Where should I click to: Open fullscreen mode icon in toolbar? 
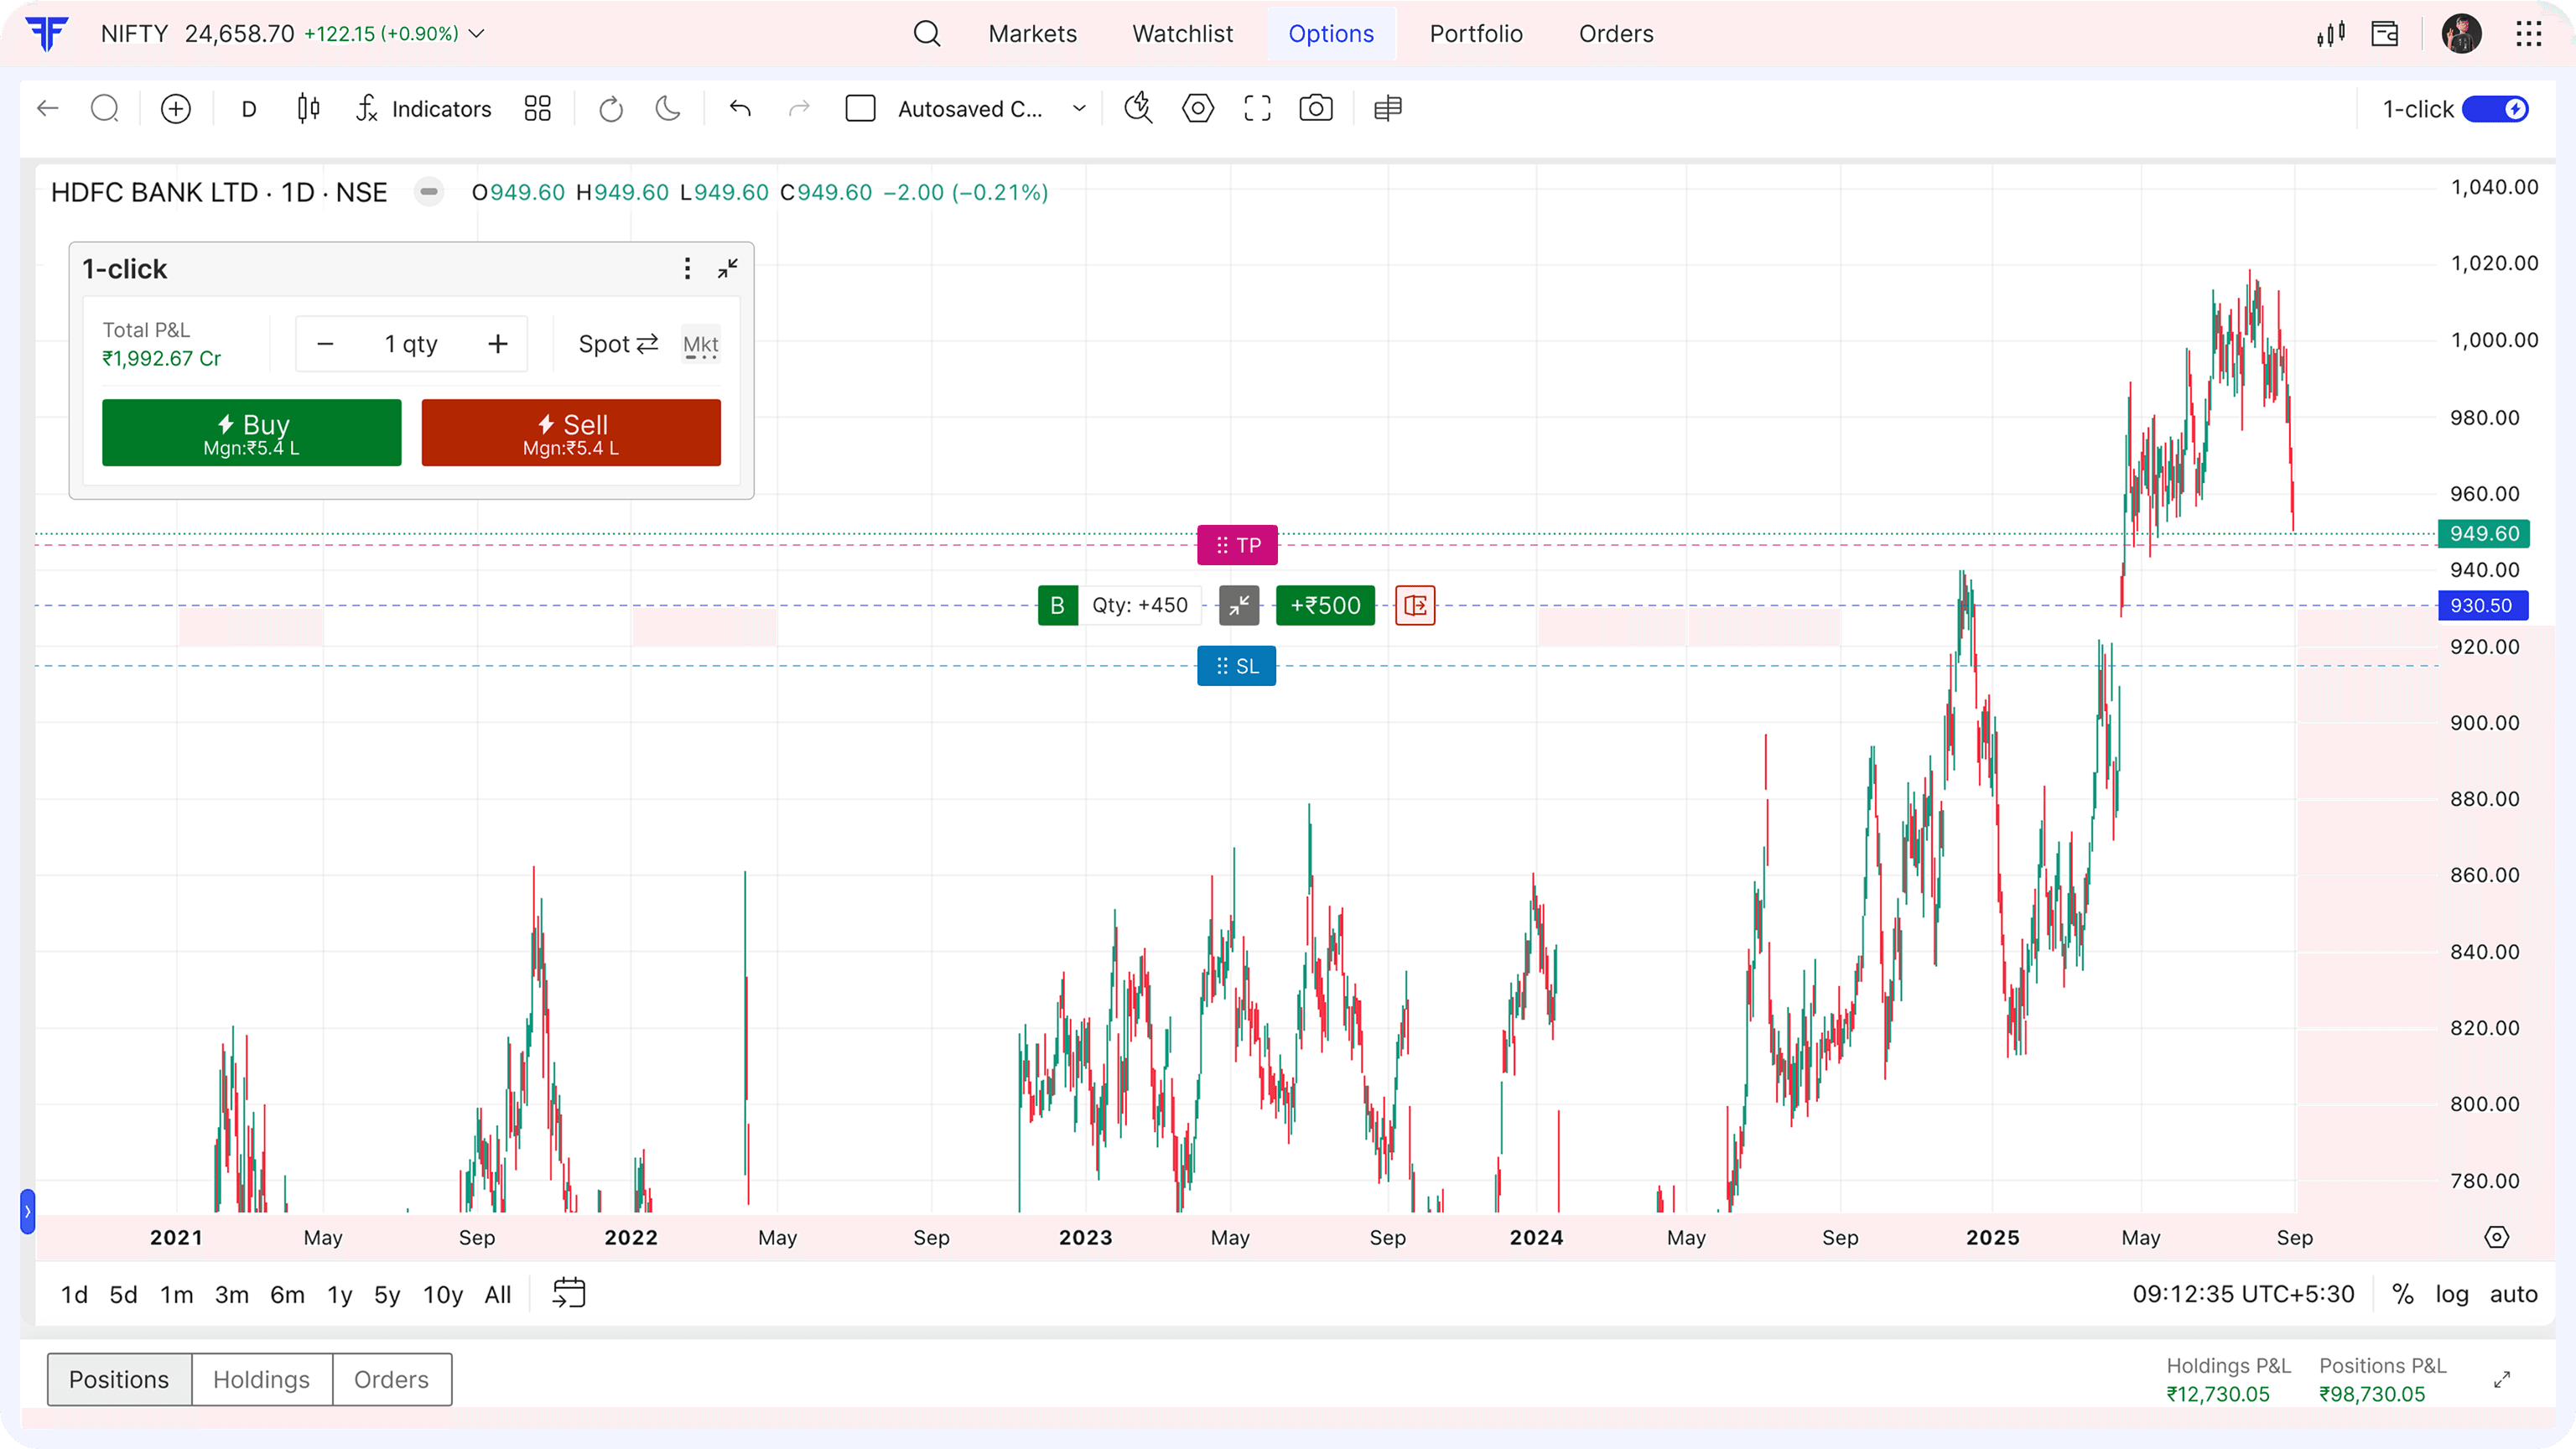point(1257,108)
